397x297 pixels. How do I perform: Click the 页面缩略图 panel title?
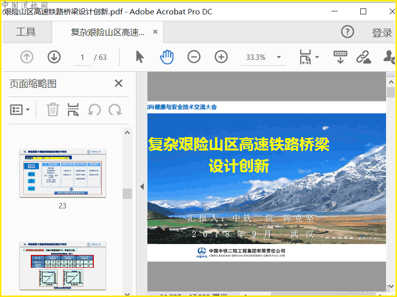pyautogui.click(x=33, y=84)
